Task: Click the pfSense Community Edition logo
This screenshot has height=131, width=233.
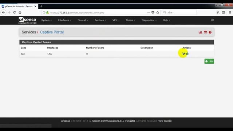Action: coord(27,20)
